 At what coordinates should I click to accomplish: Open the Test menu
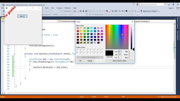(53, 8)
